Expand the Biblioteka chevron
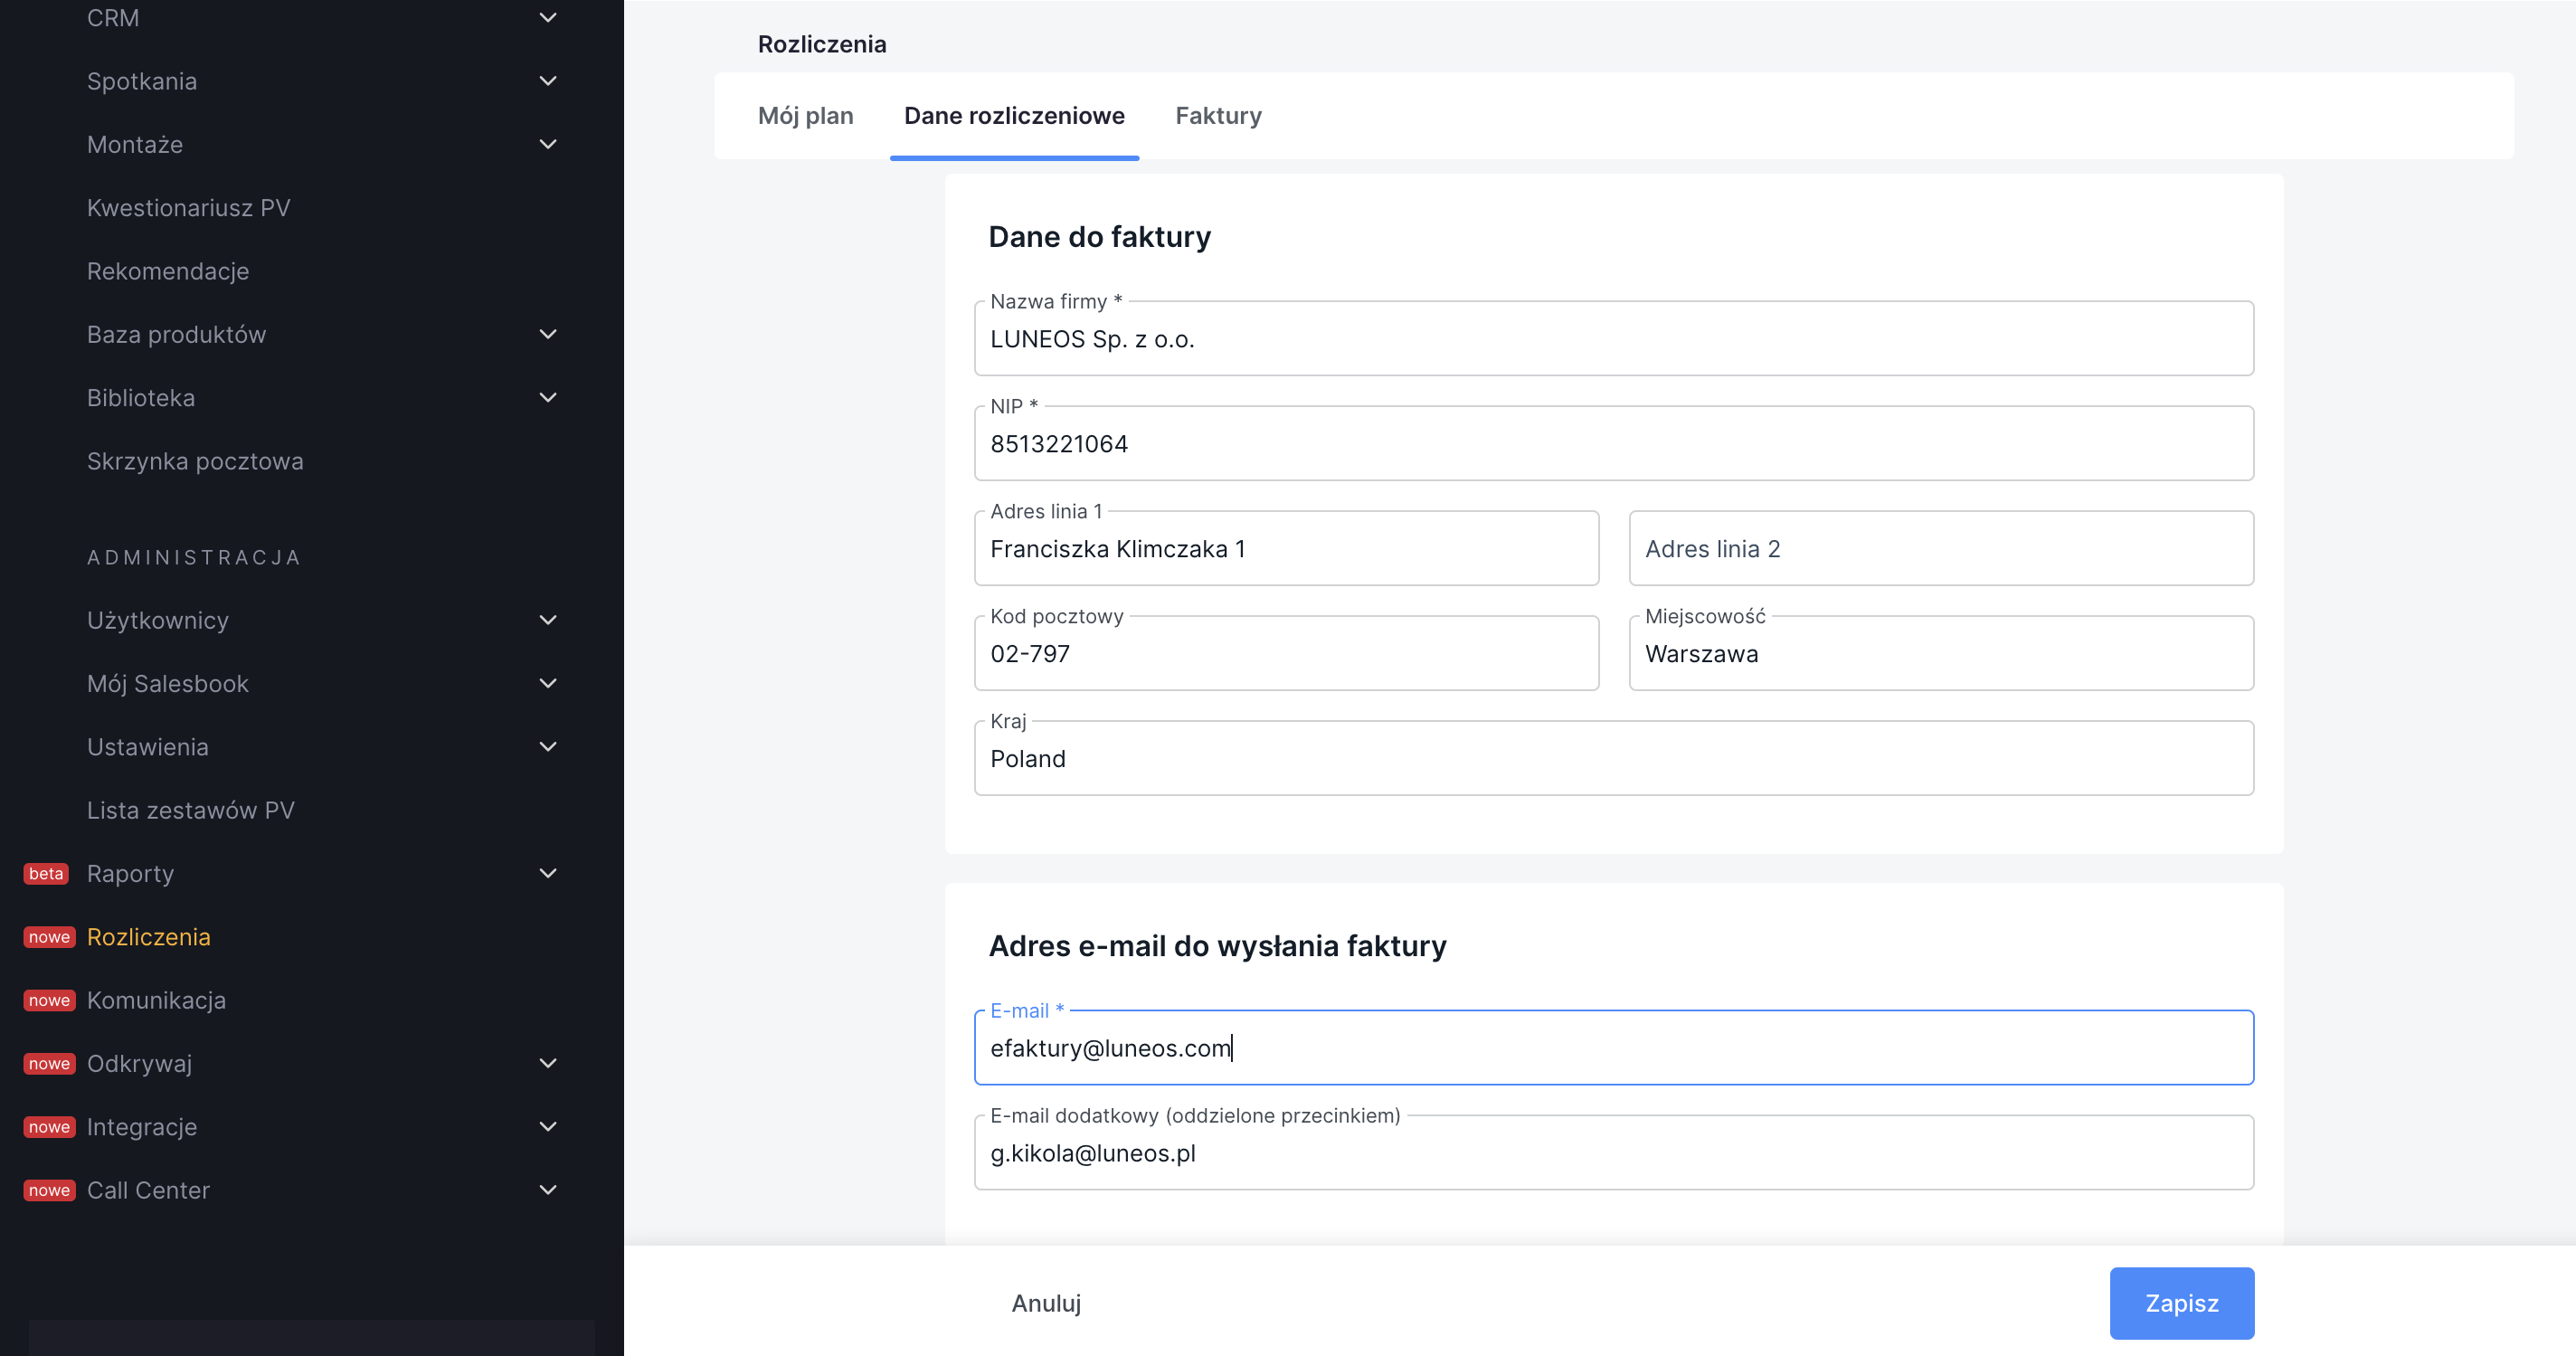The width and height of the screenshot is (2576, 1356). point(547,398)
